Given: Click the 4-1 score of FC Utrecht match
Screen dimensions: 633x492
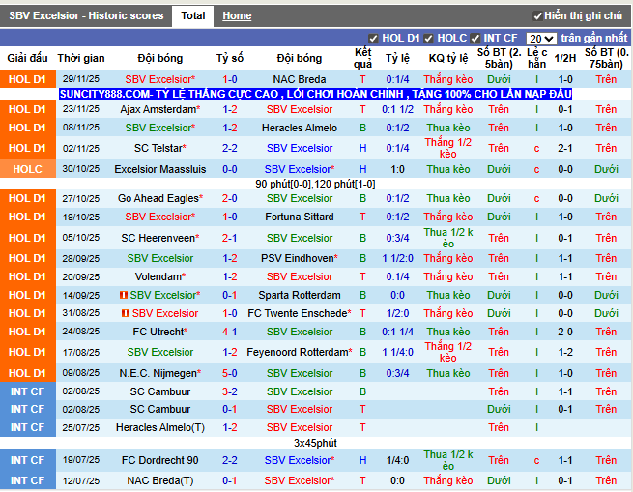Looking at the screenshot, I should tap(229, 333).
